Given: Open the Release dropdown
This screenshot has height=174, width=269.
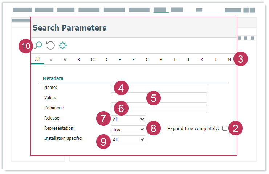Looking at the screenshot, I should tap(129, 119).
